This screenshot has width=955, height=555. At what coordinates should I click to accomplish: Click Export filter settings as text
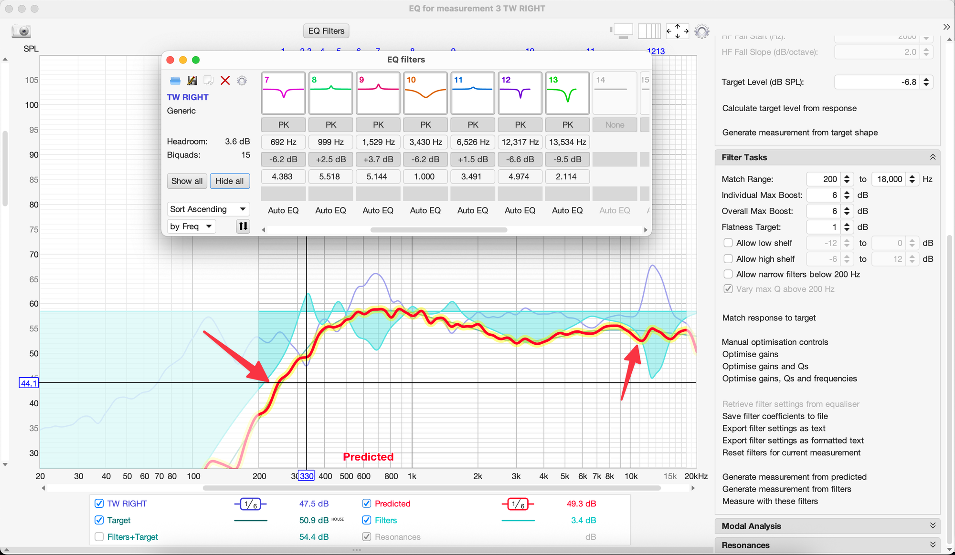(x=774, y=428)
